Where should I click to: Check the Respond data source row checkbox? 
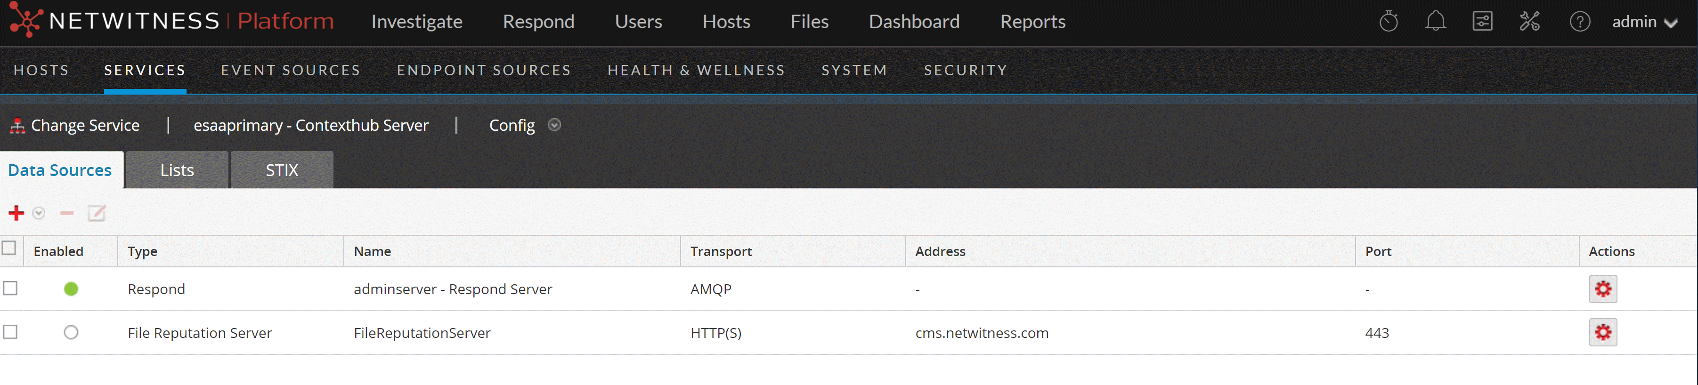click(10, 288)
